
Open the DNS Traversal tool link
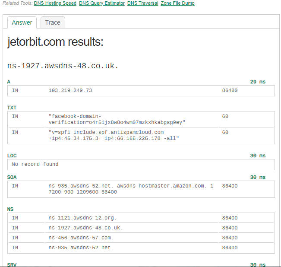click(142, 3)
